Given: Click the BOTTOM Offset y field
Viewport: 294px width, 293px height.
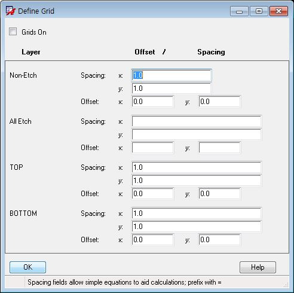Looking at the screenshot, I should 219,240.
